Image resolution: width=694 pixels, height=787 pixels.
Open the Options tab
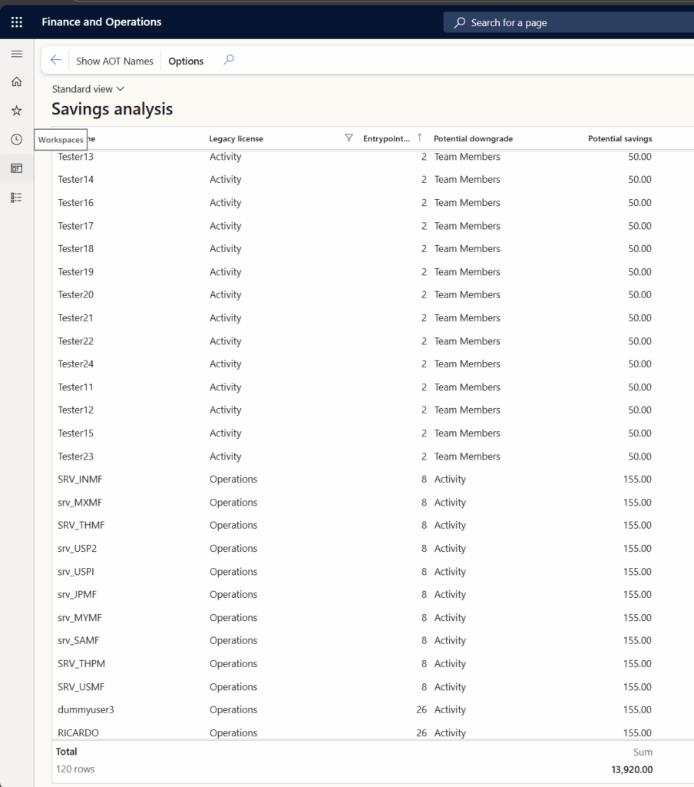pyautogui.click(x=186, y=61)
